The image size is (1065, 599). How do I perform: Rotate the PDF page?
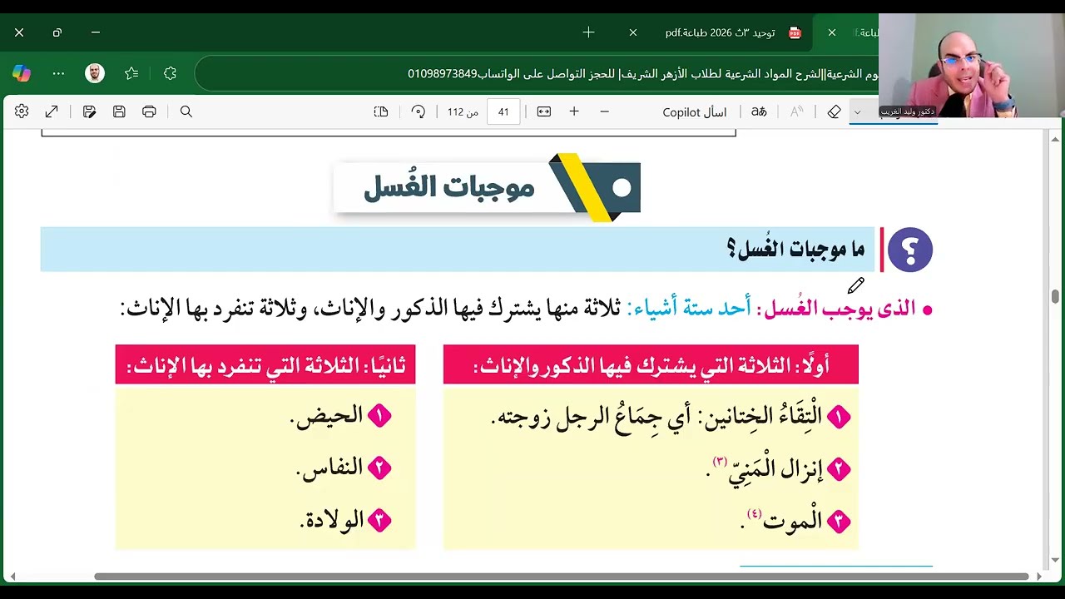pos(419,111)
